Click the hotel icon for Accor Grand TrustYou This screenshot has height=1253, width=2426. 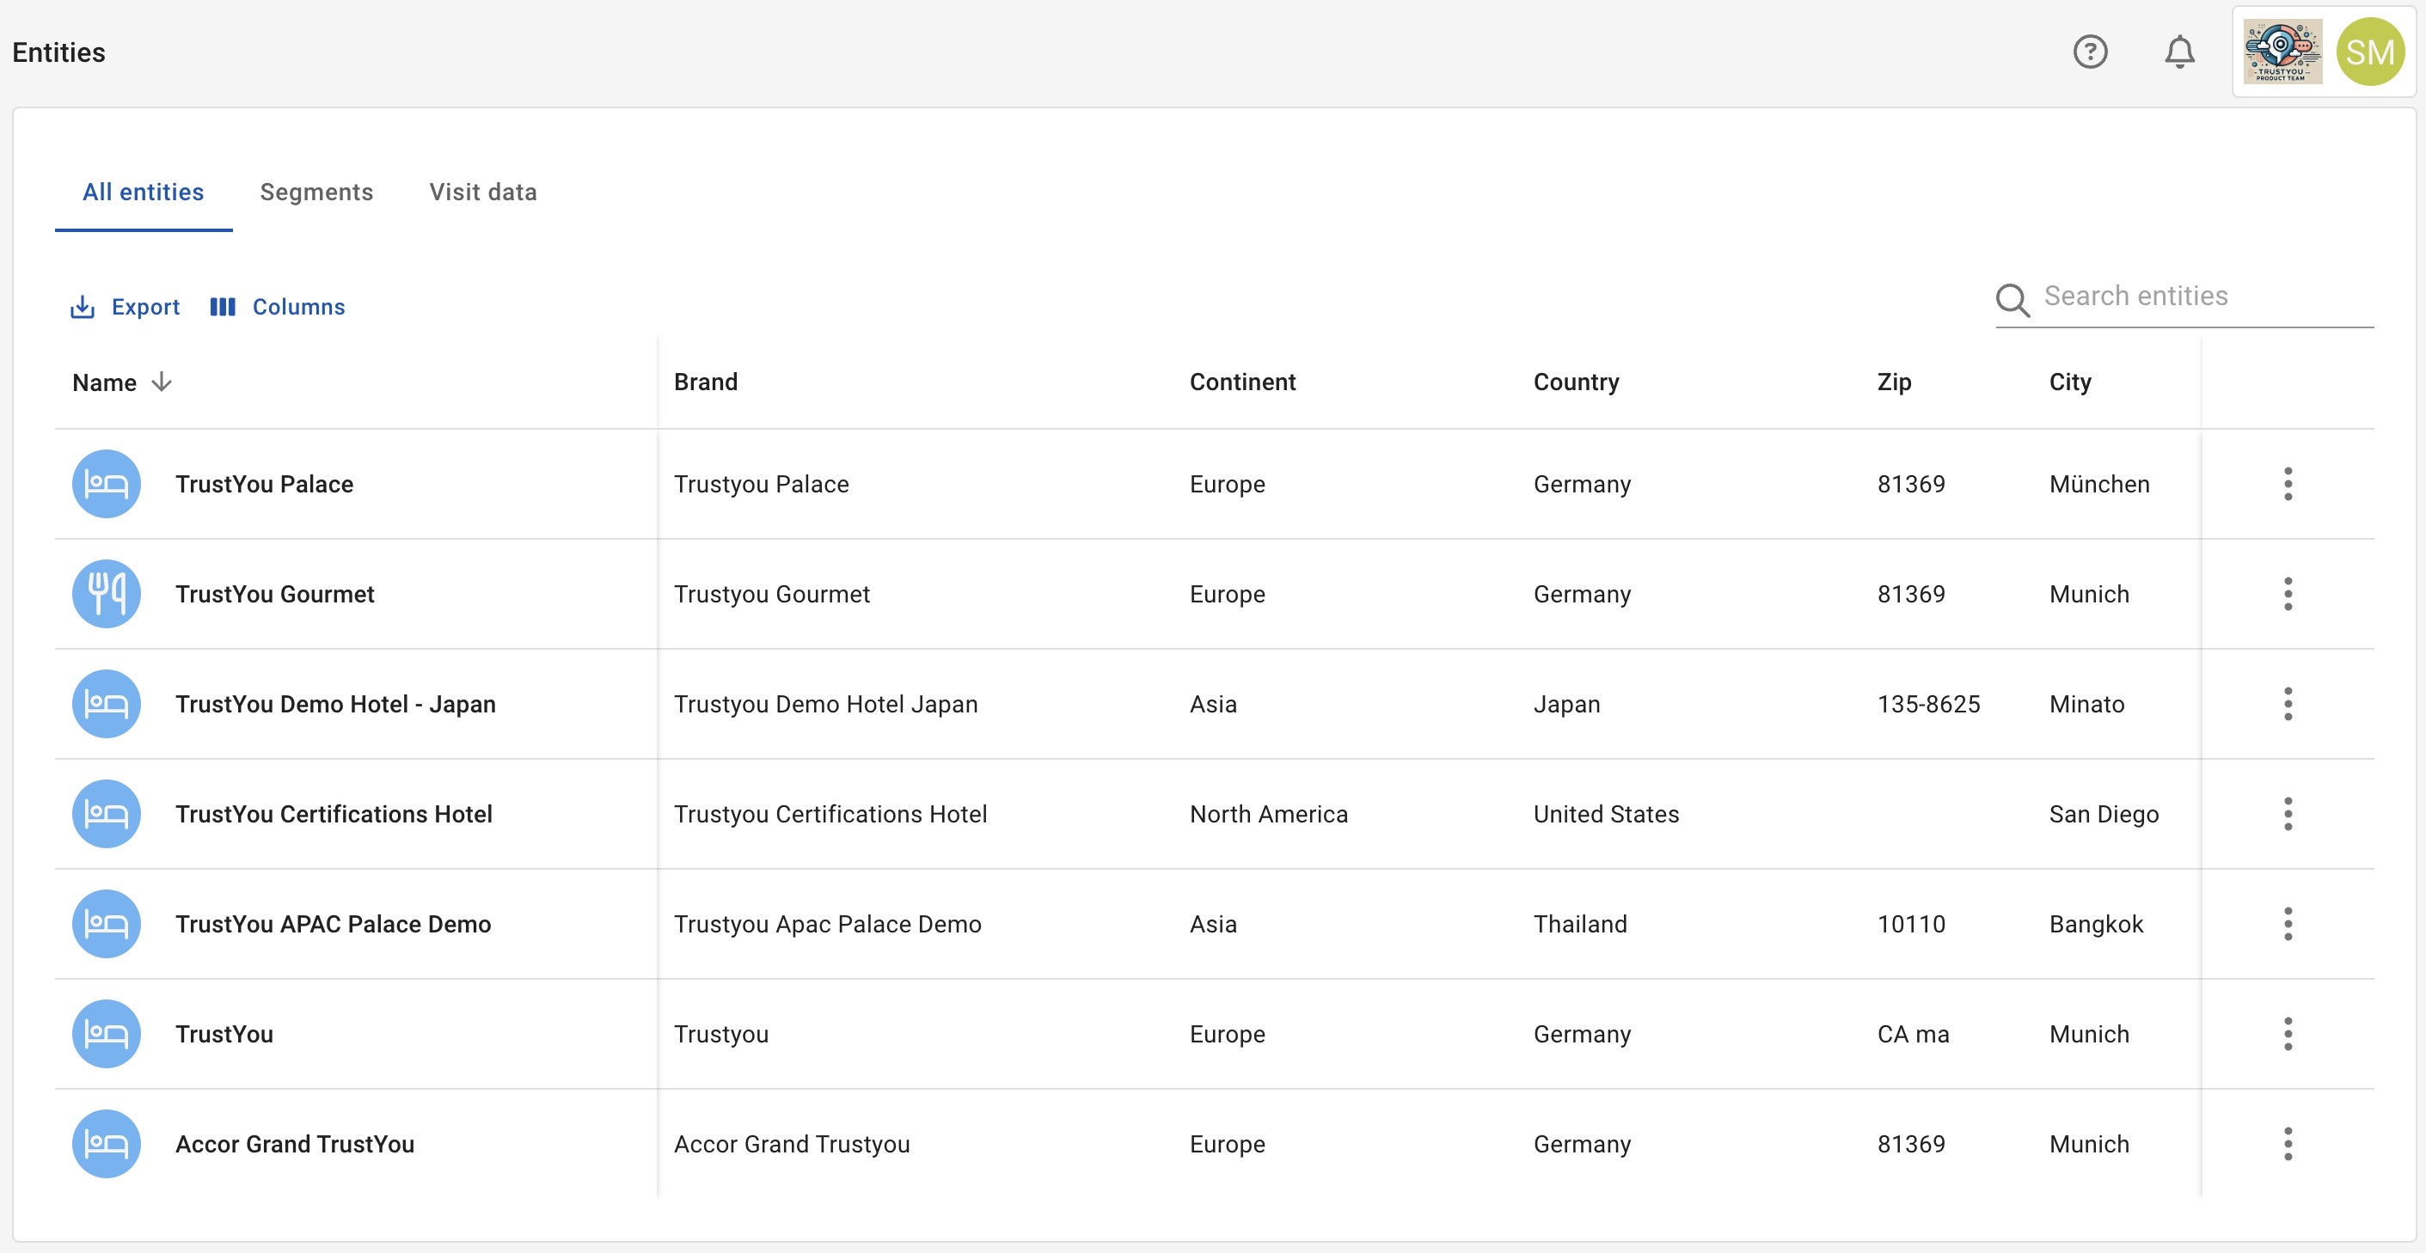point(107,1144)
